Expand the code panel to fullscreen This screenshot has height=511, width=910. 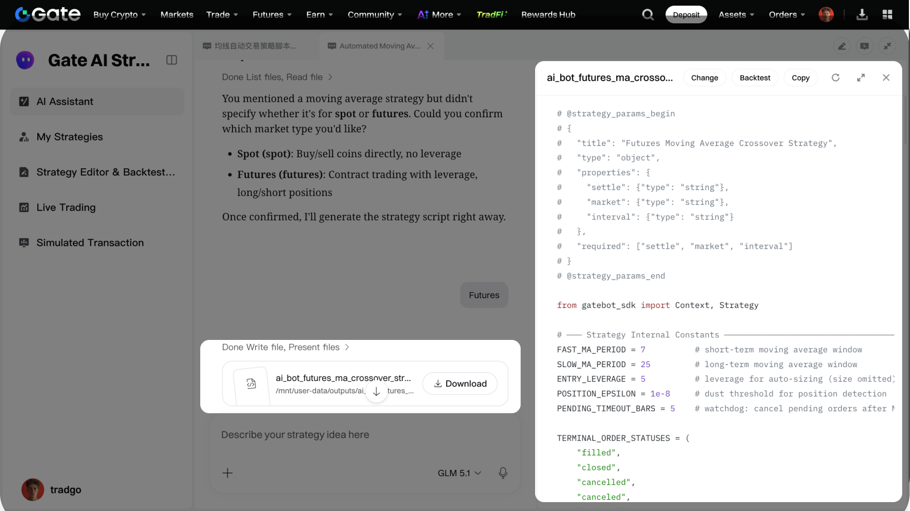tap(861, 78)
